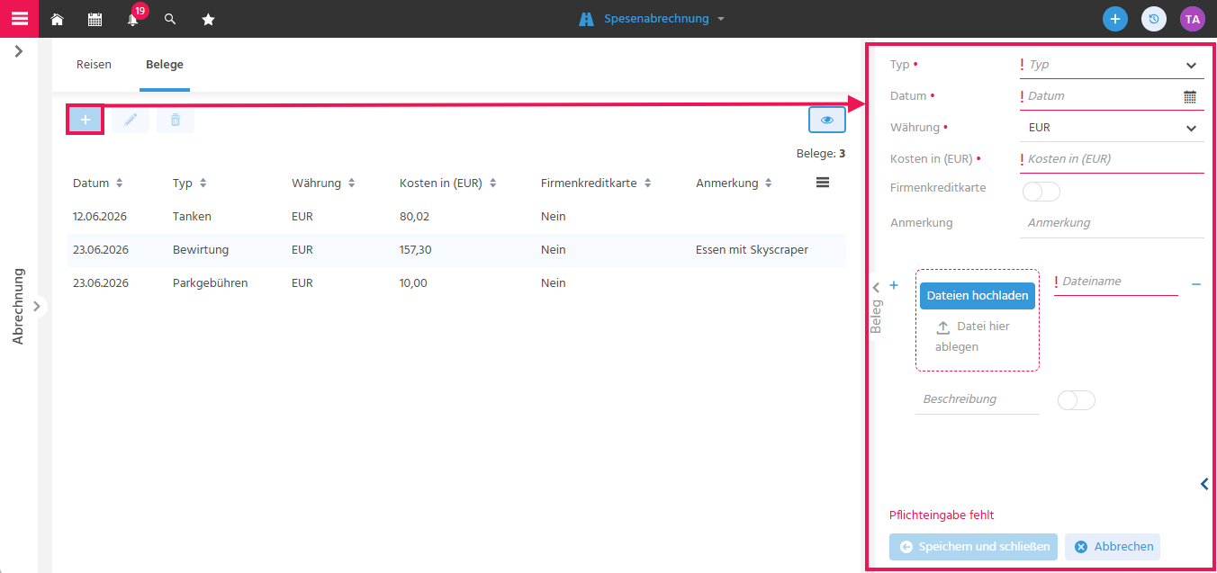Viewport: 1217px width, 573px height.
Task: Switch to the Reisen tab
Action: (95, 65)
